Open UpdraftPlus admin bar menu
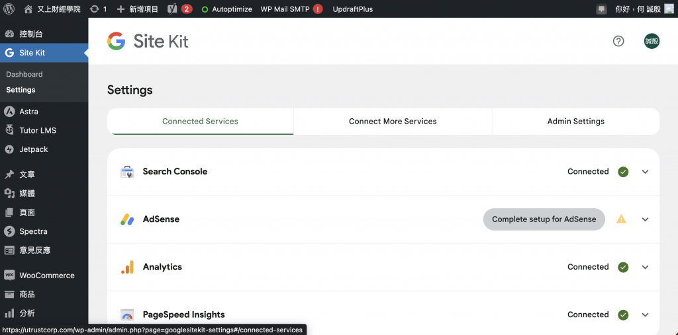This screenshot has width=678, height=335. (x=352, y=9)
